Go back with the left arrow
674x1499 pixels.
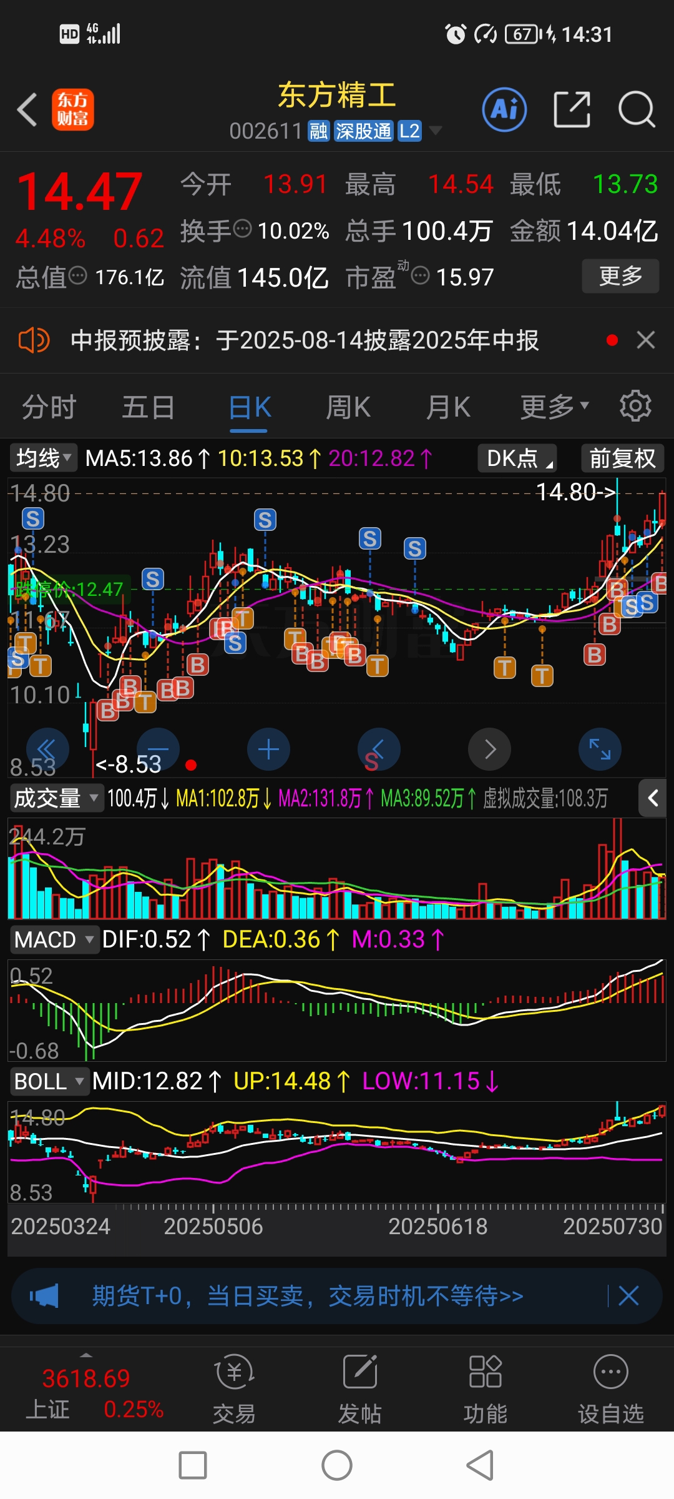click(27, 110)
